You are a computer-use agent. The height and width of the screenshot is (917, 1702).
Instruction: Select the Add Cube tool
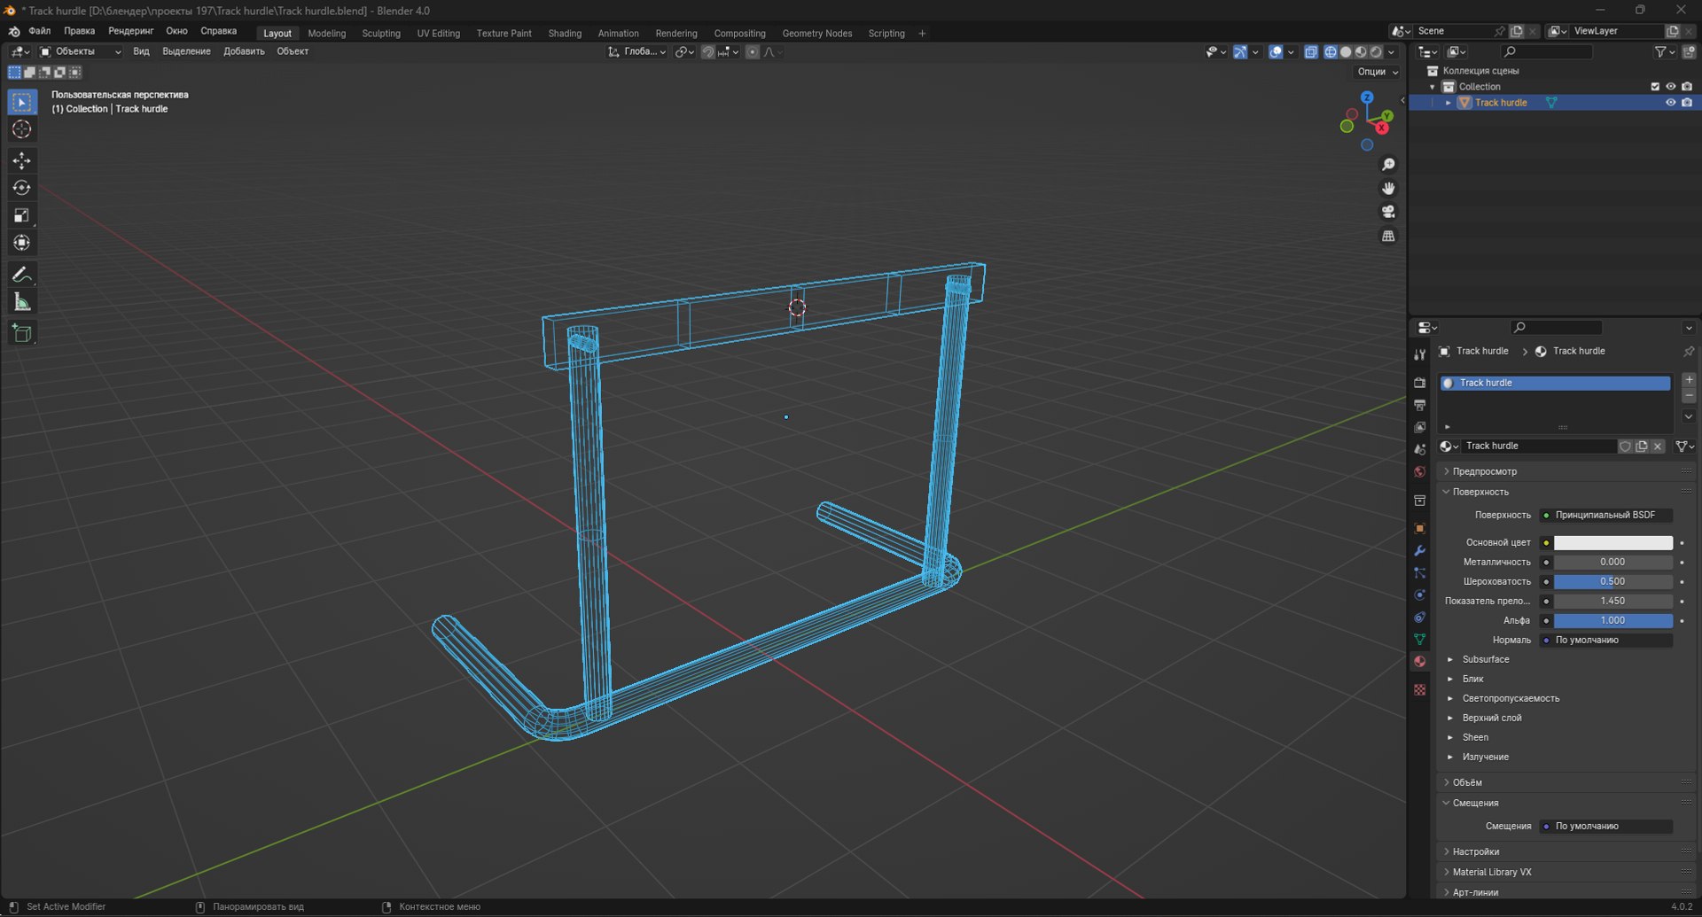[x=22, y=333]
